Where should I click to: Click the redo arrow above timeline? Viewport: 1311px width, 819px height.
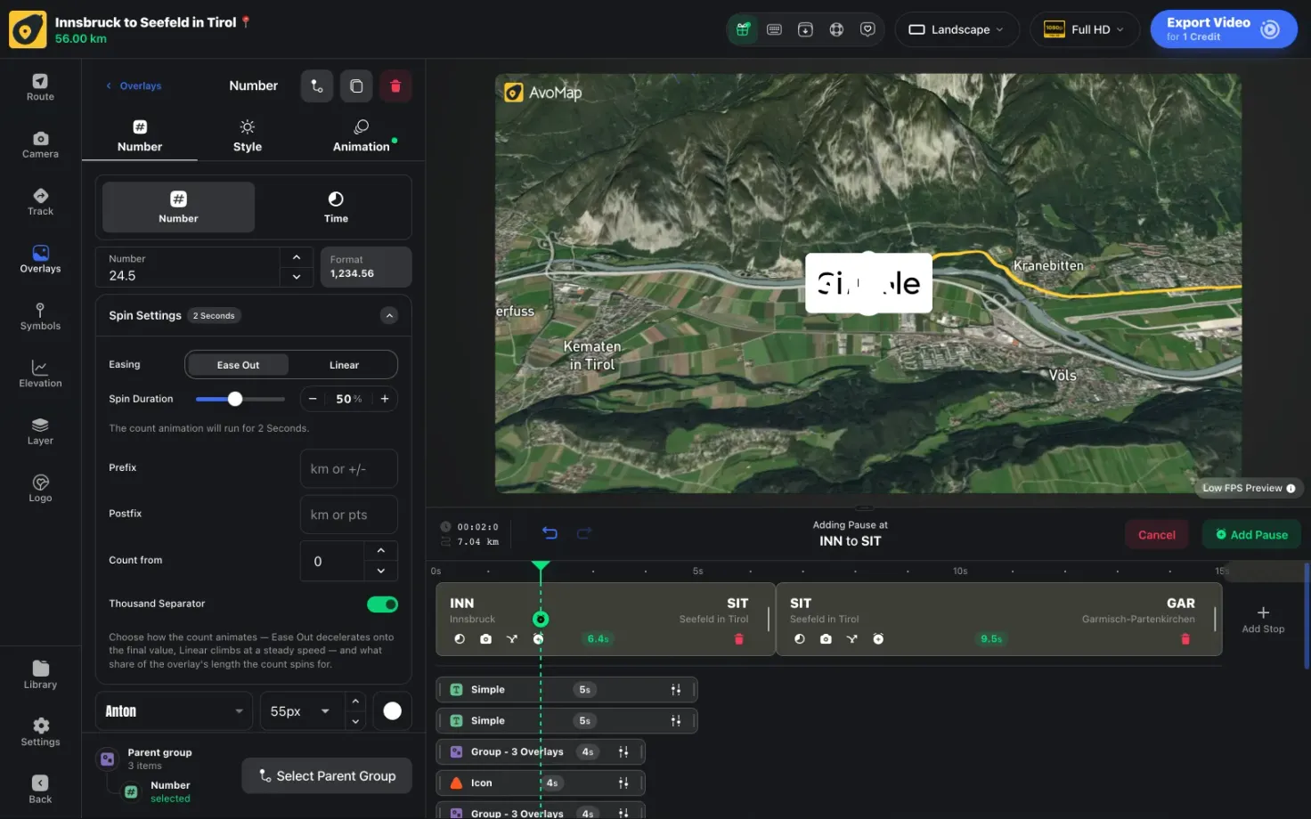[x=584, y=533]
